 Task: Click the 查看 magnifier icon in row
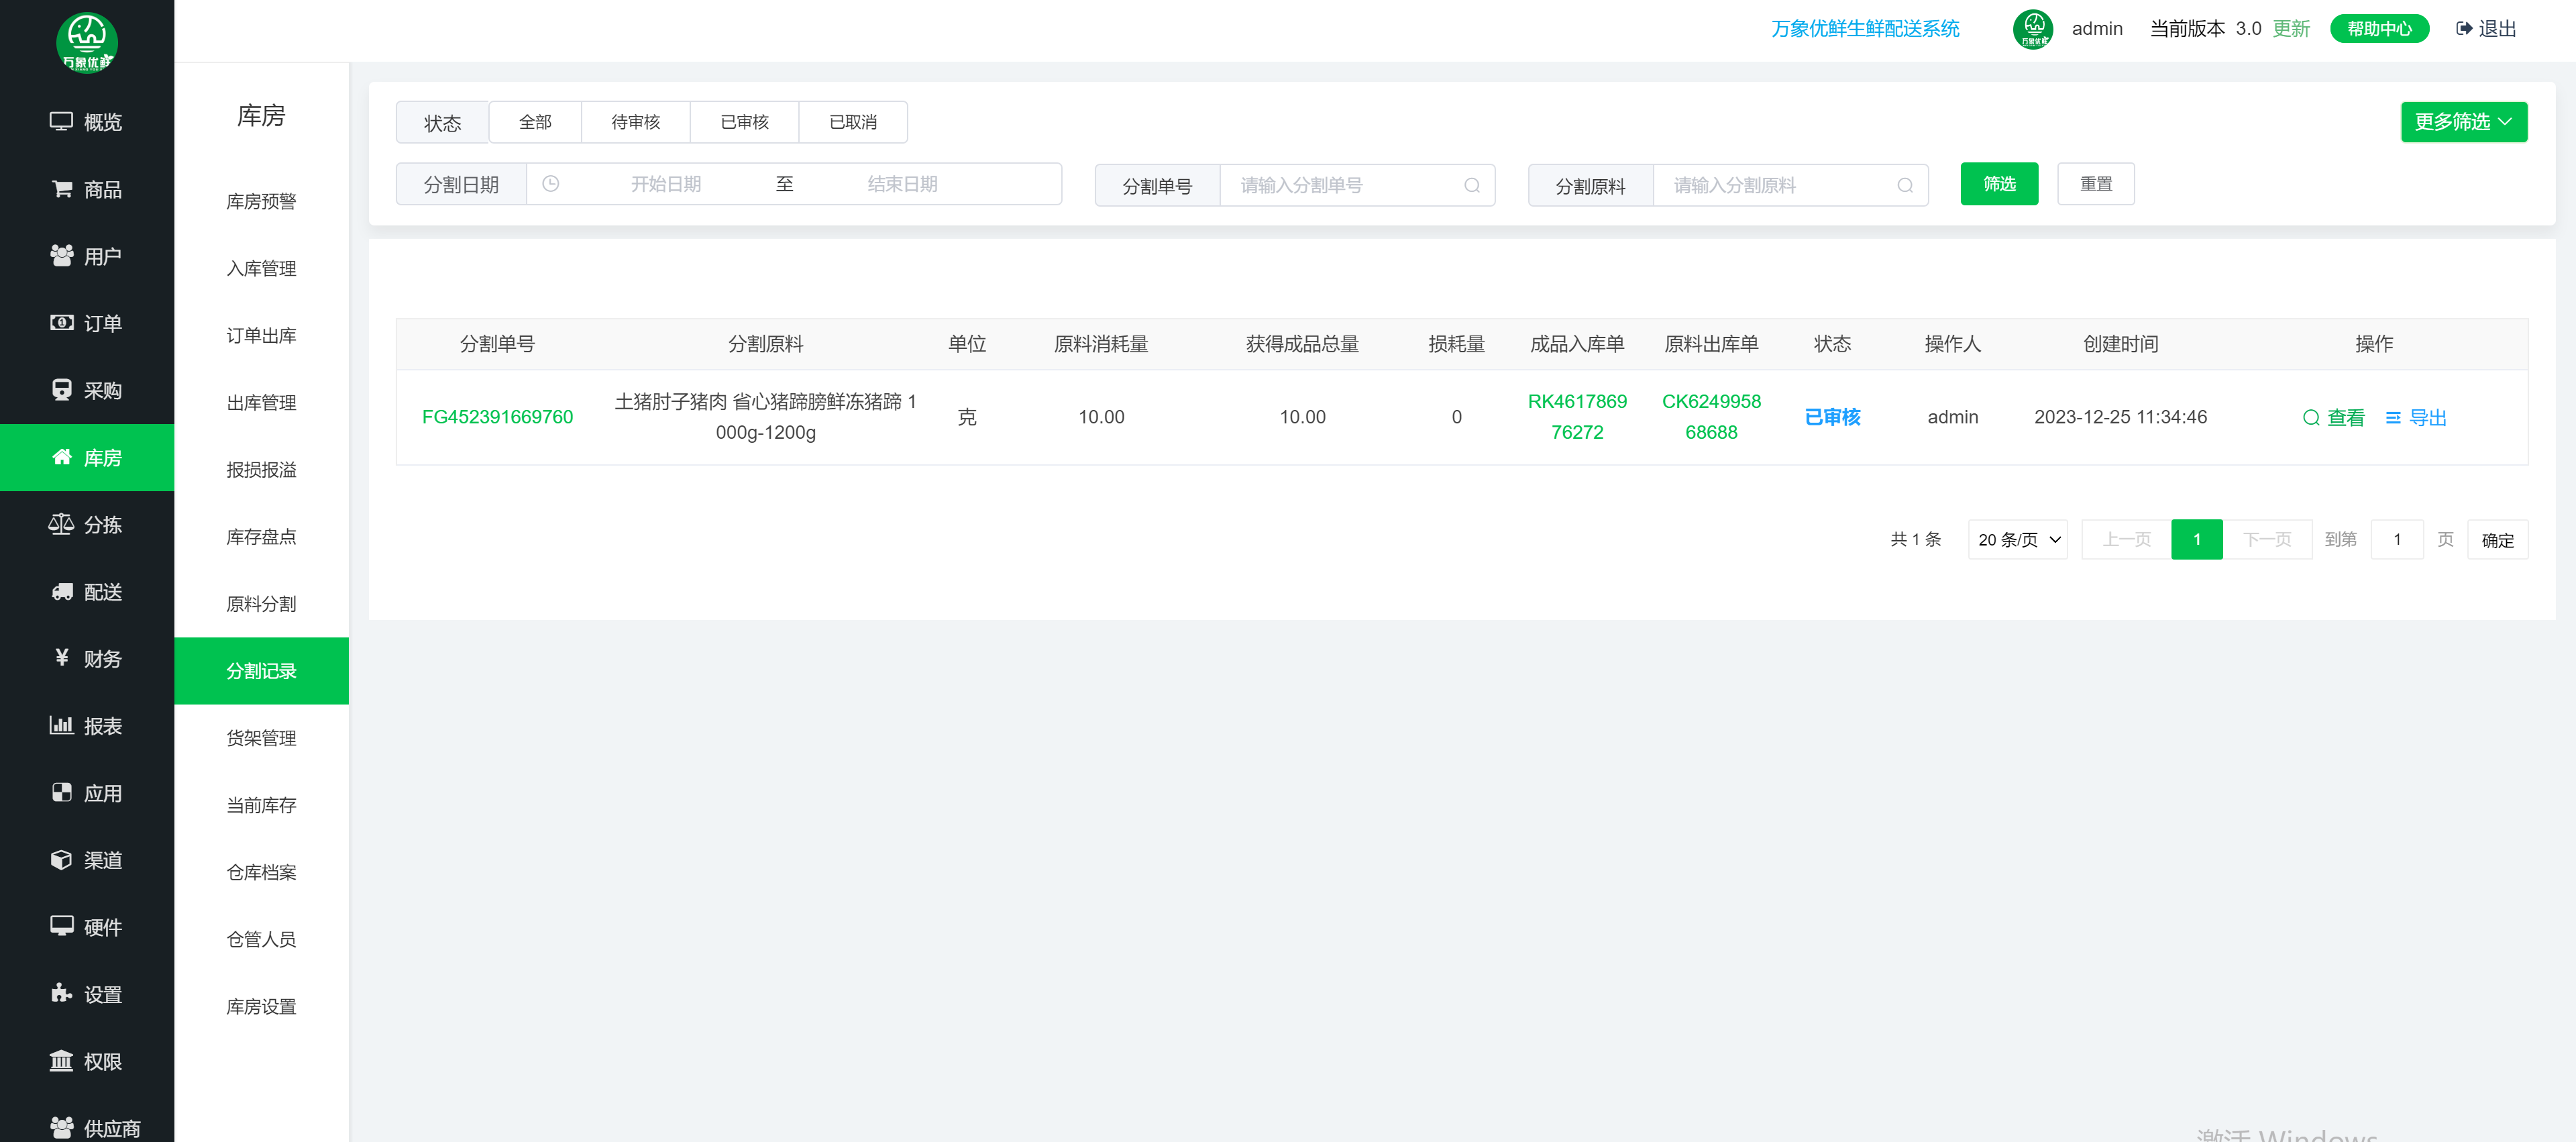point(2311,418)
